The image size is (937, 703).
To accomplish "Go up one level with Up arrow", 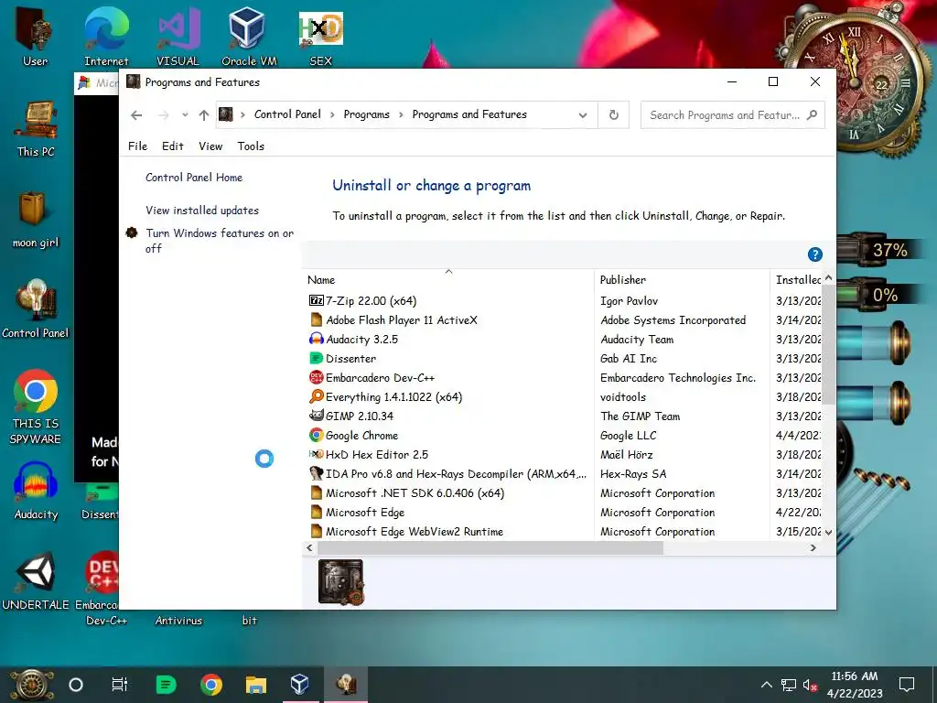I will coord(204,115).
